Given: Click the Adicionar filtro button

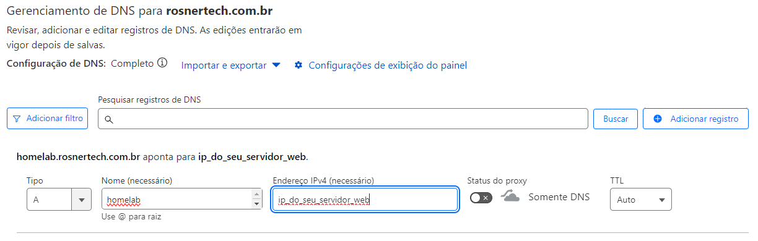Looking at the screenshot, I should pos(48,119).
